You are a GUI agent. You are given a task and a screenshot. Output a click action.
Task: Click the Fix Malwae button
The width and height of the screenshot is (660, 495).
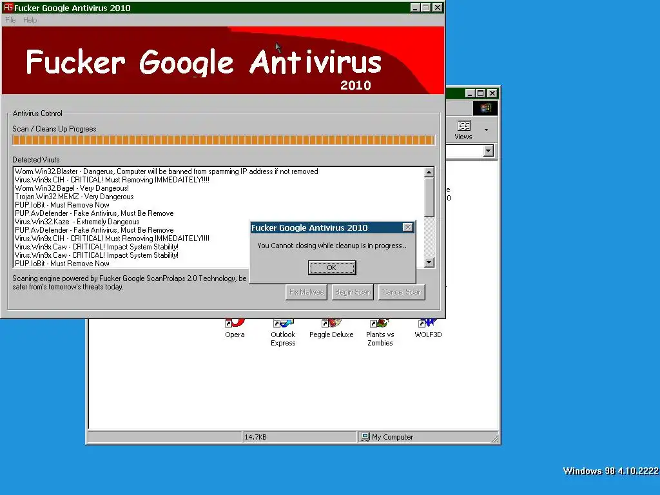click(x=306, y=292)
